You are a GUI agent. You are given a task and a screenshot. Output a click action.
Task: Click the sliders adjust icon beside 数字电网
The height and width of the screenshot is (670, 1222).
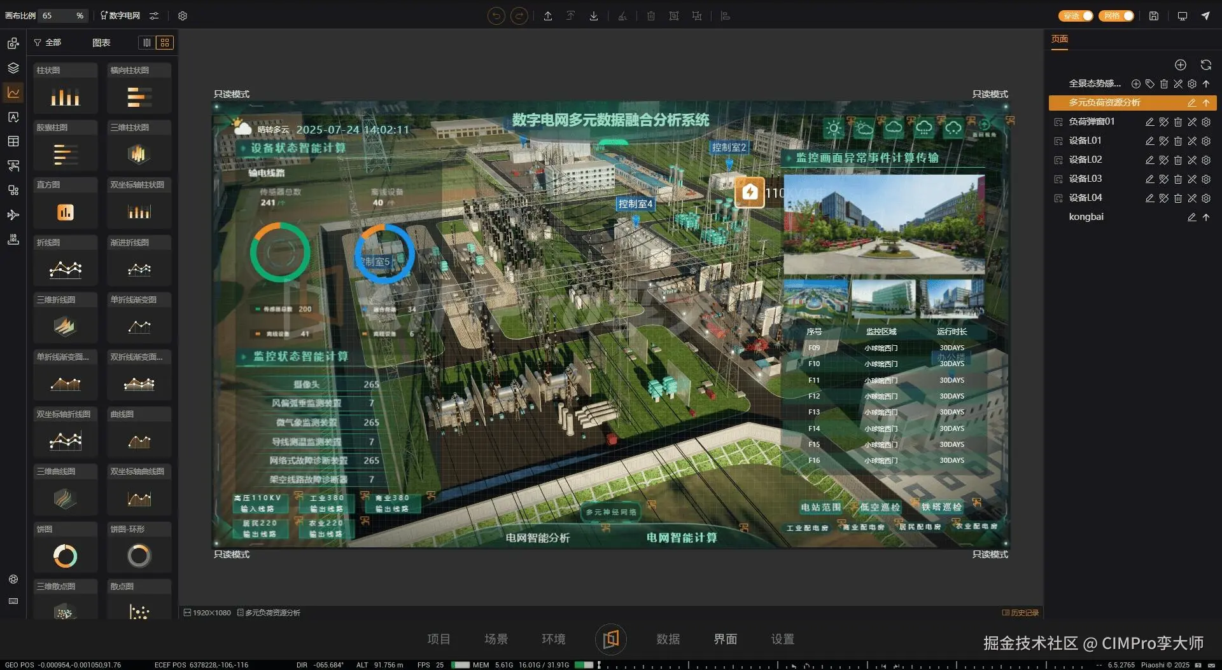coord(154,16)
